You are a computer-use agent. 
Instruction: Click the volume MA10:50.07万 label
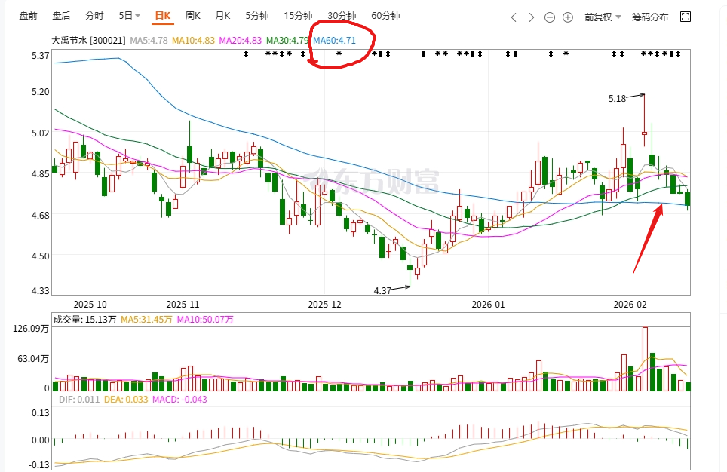[205, 320]
